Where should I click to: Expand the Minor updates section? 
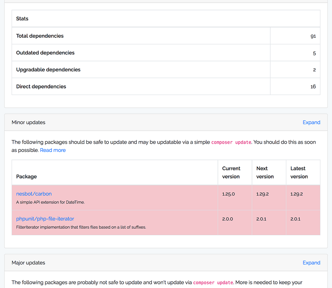click(x=311, y=122)
